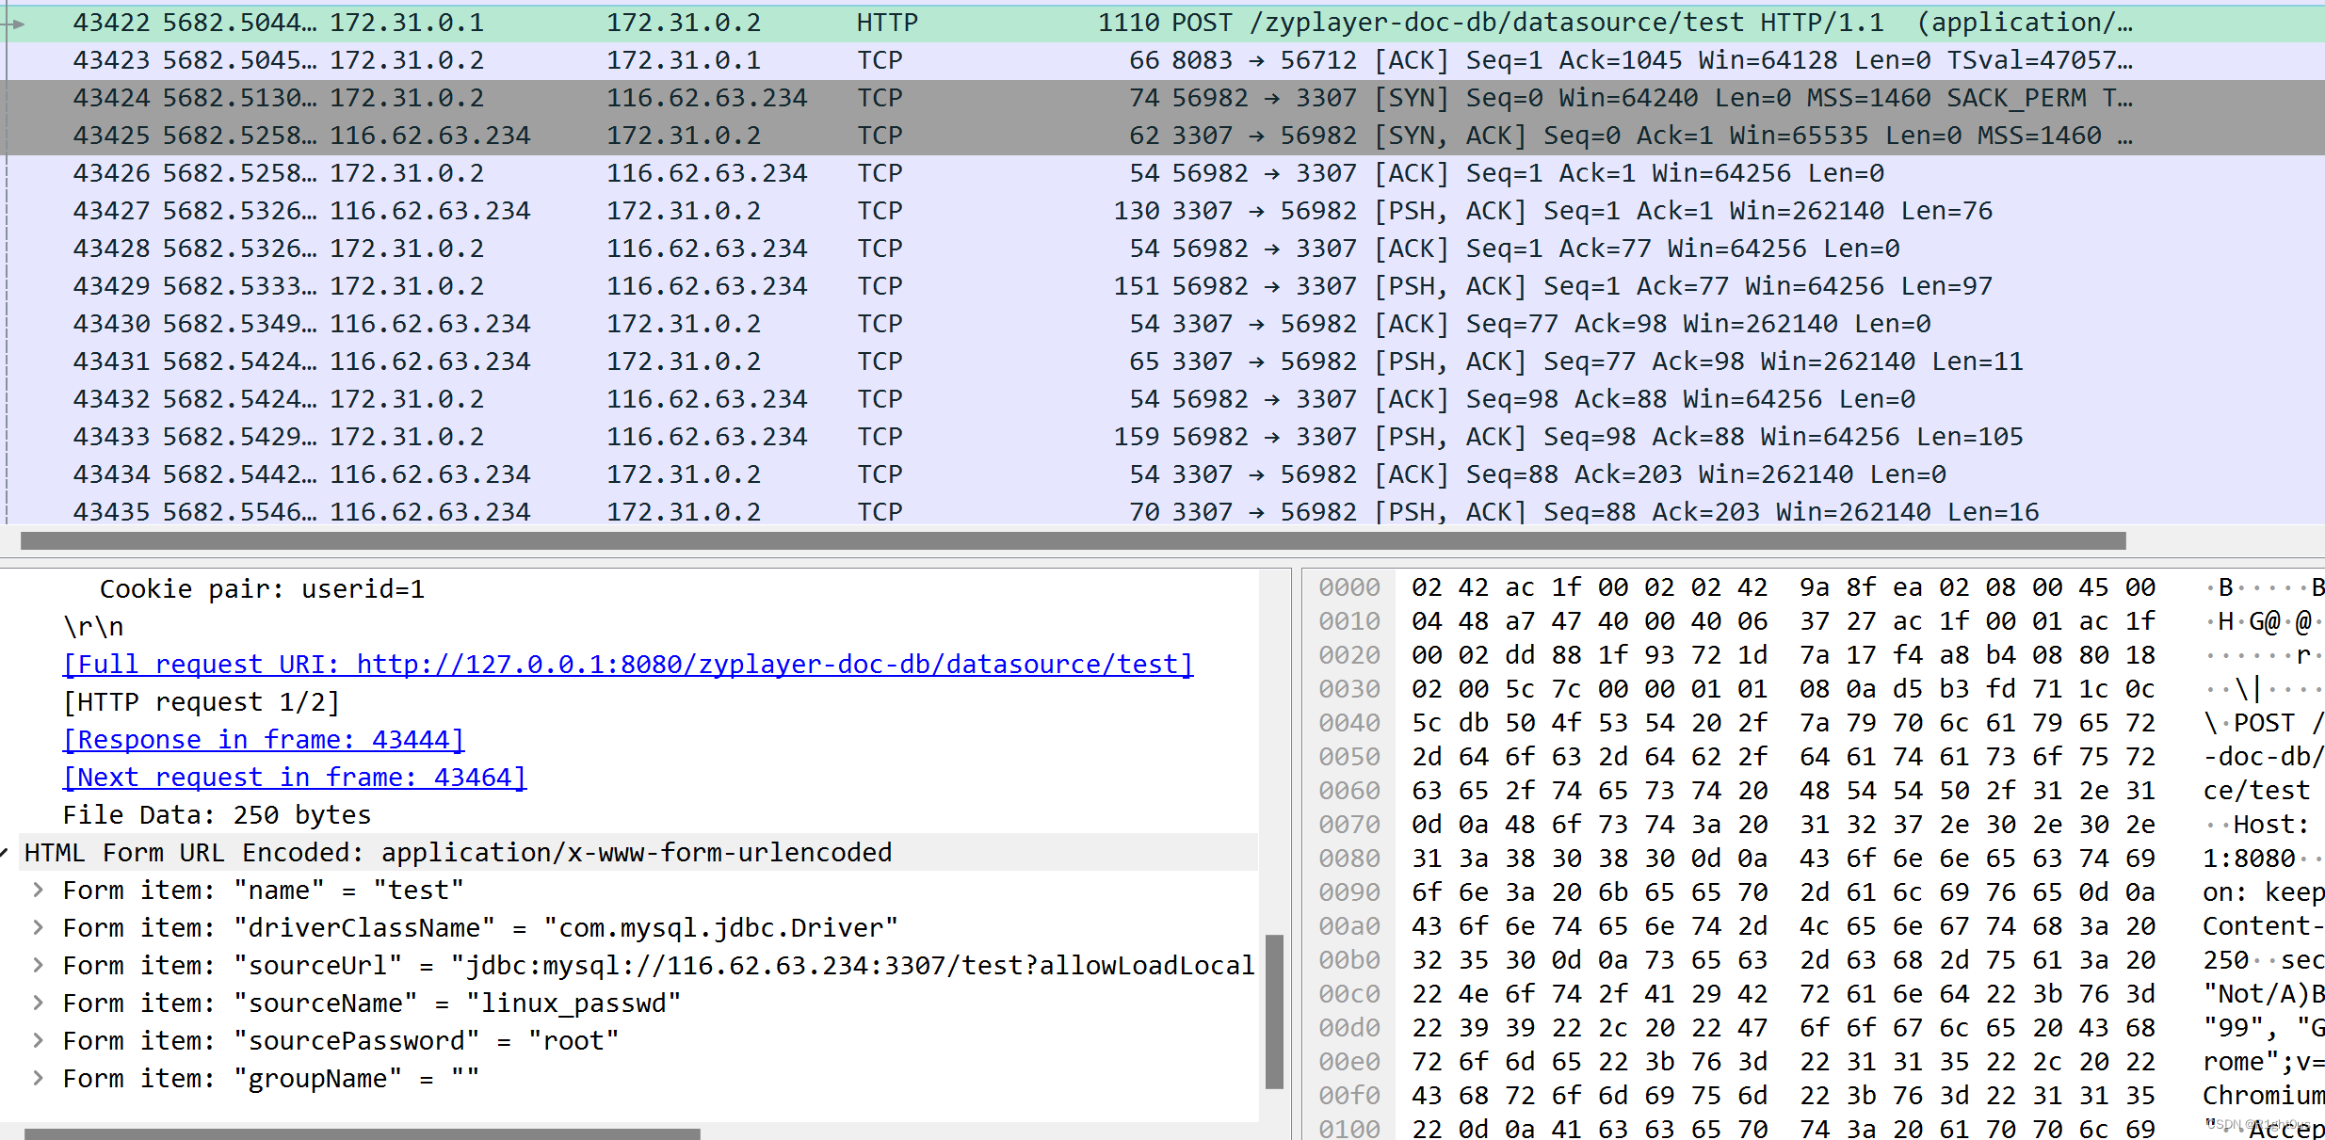Select hex offset row 0000
This screenshot has height=1140, width=2325.
1348,587
